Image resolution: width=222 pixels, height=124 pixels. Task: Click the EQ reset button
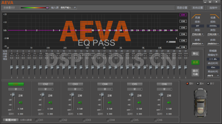tap(195, 54)
